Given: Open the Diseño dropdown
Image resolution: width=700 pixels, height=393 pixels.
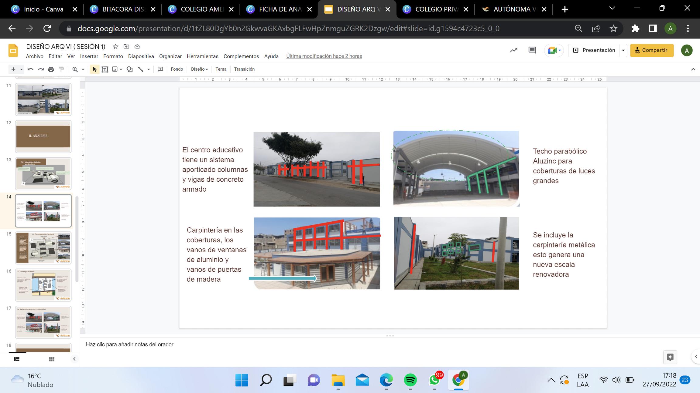Looking at the screenshot, I should click(199, 69).
